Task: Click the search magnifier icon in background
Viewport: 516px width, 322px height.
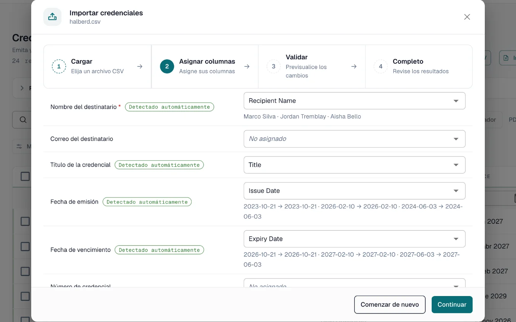Action: (23, 119)
